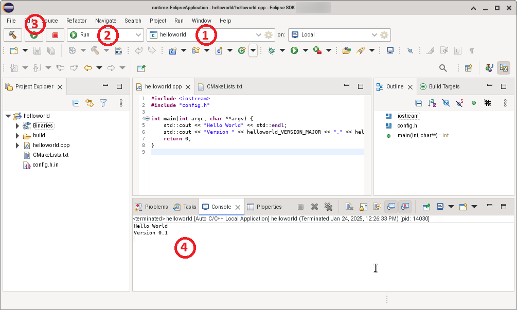The width and height of the screenshot is (517, 310).
Task: Click the Open Perspective icon
Action: coord(469,68)
